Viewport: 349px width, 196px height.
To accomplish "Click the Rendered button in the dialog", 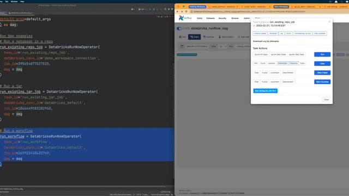I will click(x=273, y=34).
